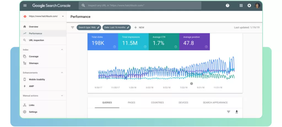Image resolution: width=282 pixels, height=127 pixels.
Task: Click pencil icon on Date chip
Action: 128,27
